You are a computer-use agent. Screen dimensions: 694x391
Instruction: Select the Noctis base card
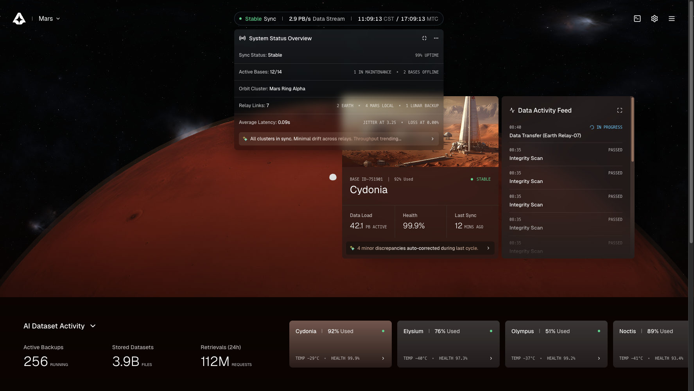pos(650,344)
